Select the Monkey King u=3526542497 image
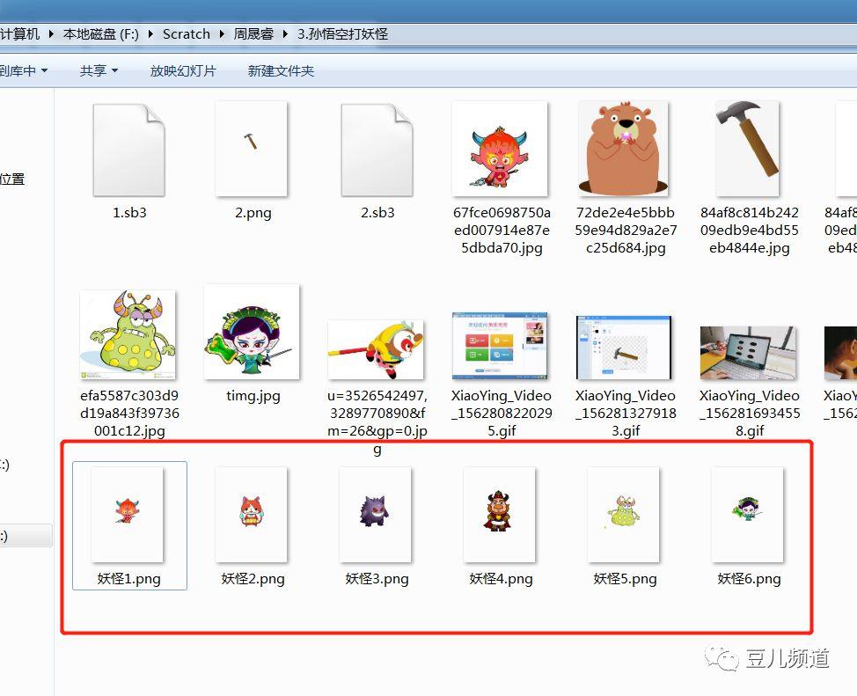Image resolution: width=857 pixels, height=696 pixels. click(376, 350)
